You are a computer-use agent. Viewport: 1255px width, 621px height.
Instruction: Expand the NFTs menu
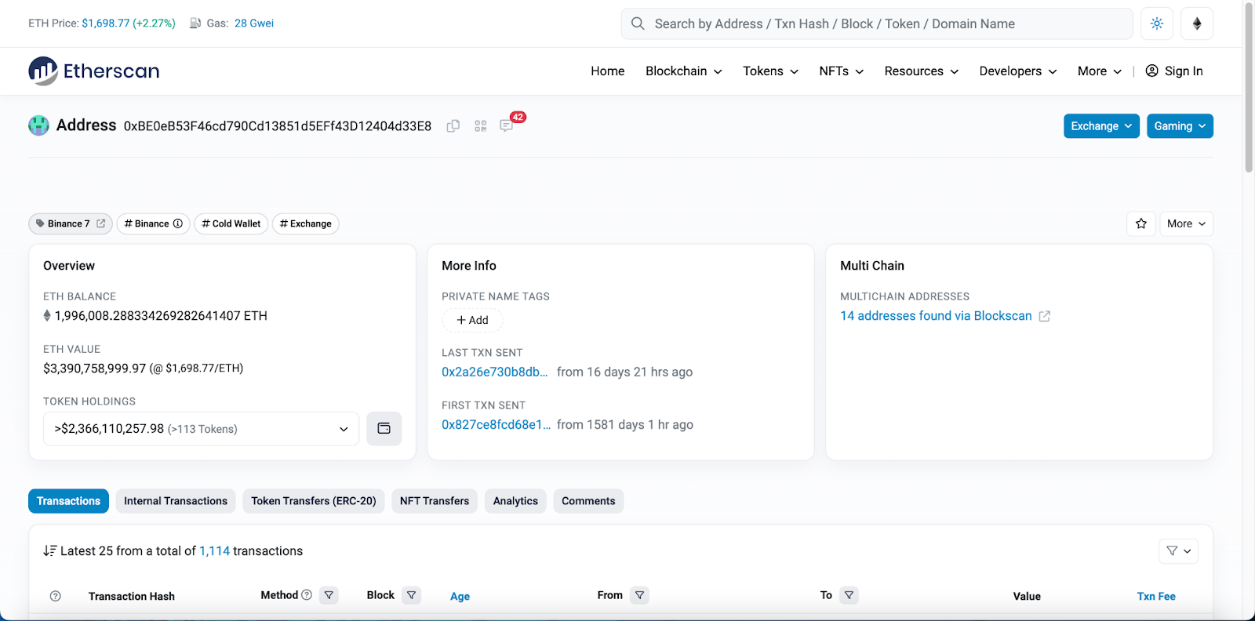point(842,71)
